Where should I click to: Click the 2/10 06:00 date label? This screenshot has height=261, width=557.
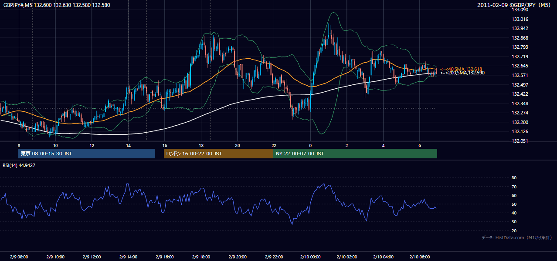coord(420,257)
